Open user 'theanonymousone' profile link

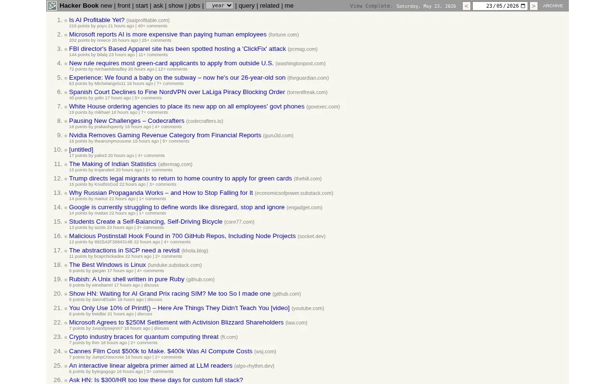[x=113, y=141]
